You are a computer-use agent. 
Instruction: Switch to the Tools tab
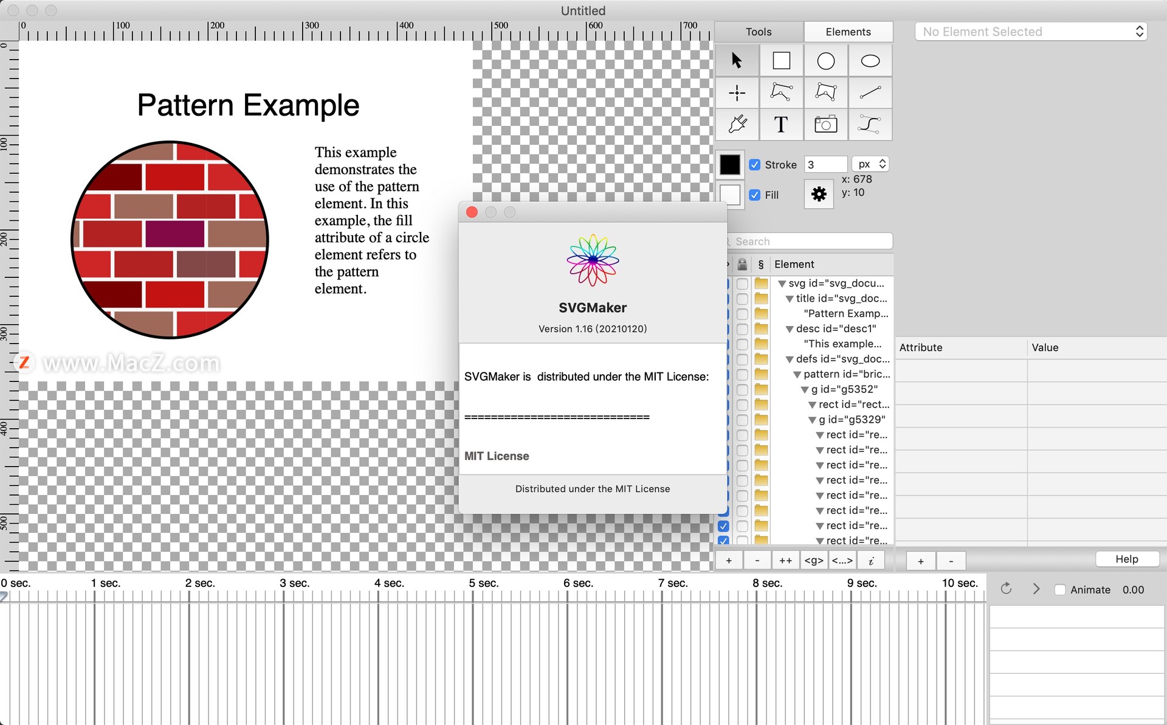click(759, 32)
